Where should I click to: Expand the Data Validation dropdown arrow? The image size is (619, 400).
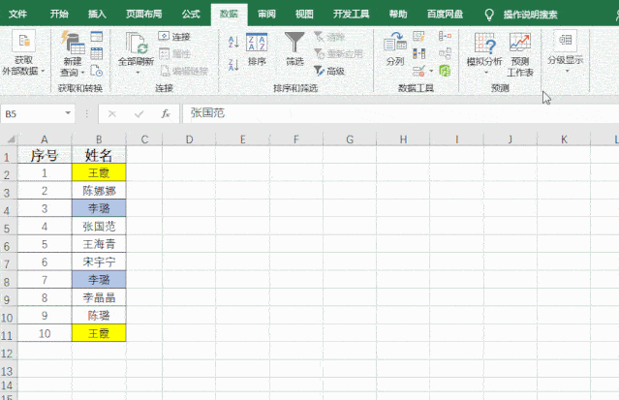[431, 72]
